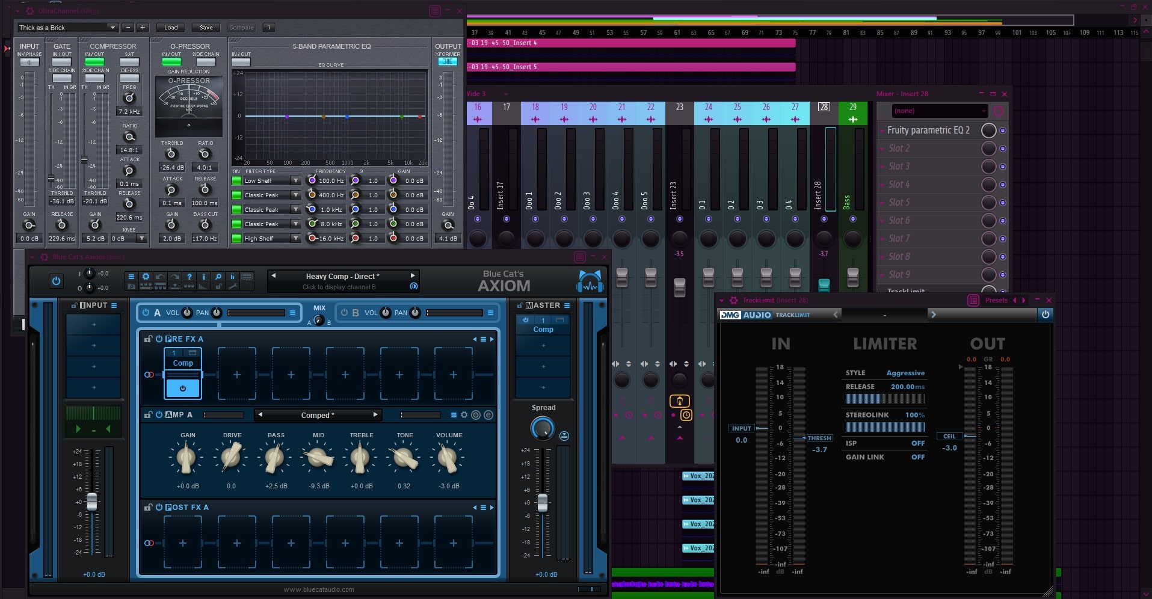Click the UltraChannel Save button
This screenshot has height=599, width=1152.
pos(206,28)
